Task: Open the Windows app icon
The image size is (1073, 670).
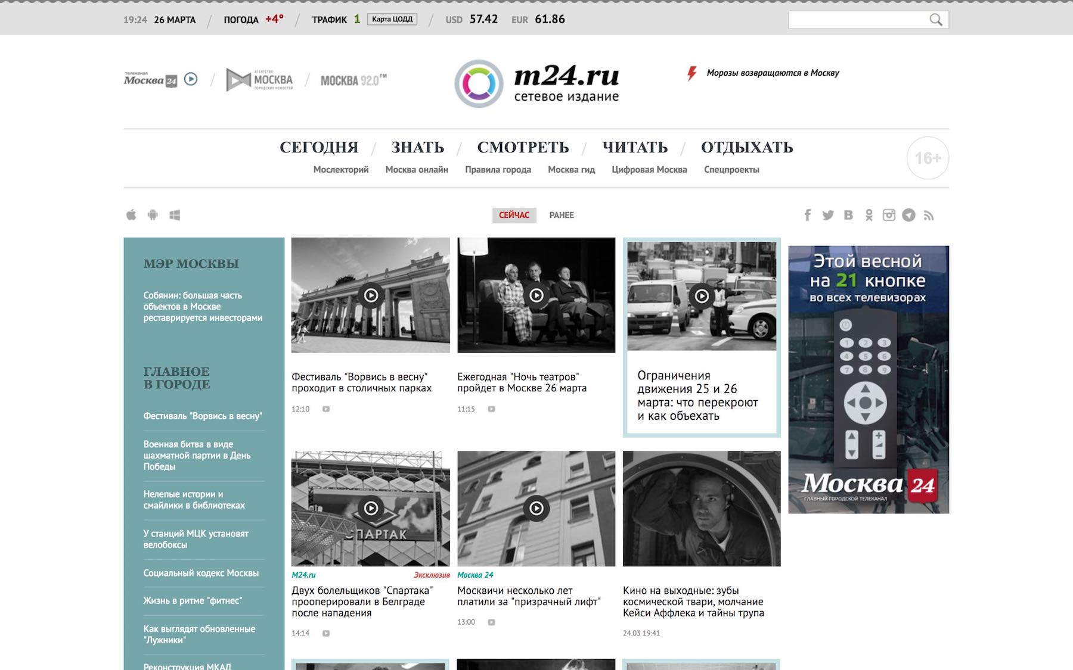Action: [175, 215]
